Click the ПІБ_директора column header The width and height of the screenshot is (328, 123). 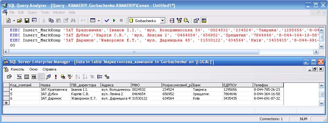tap(86, 85)
